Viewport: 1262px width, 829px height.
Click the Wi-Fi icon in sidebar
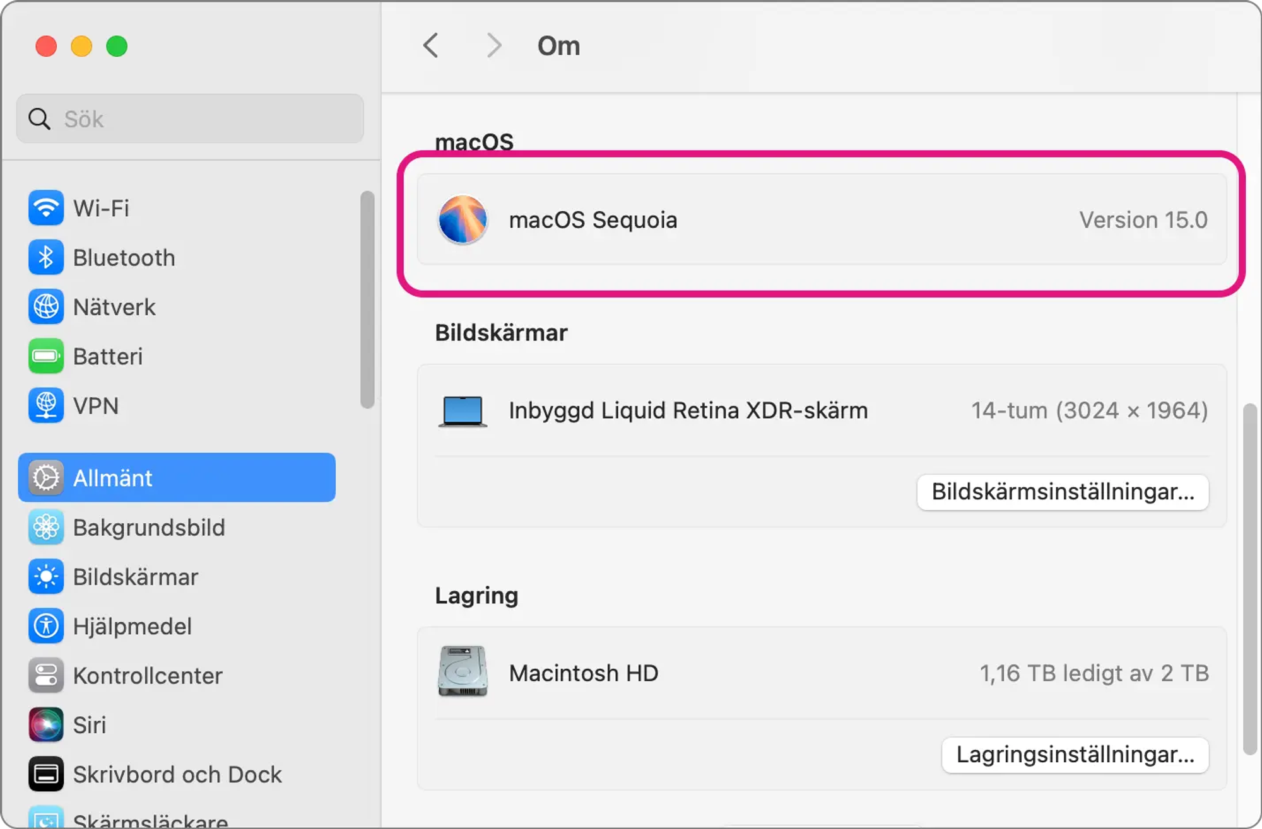pos(46,207)
